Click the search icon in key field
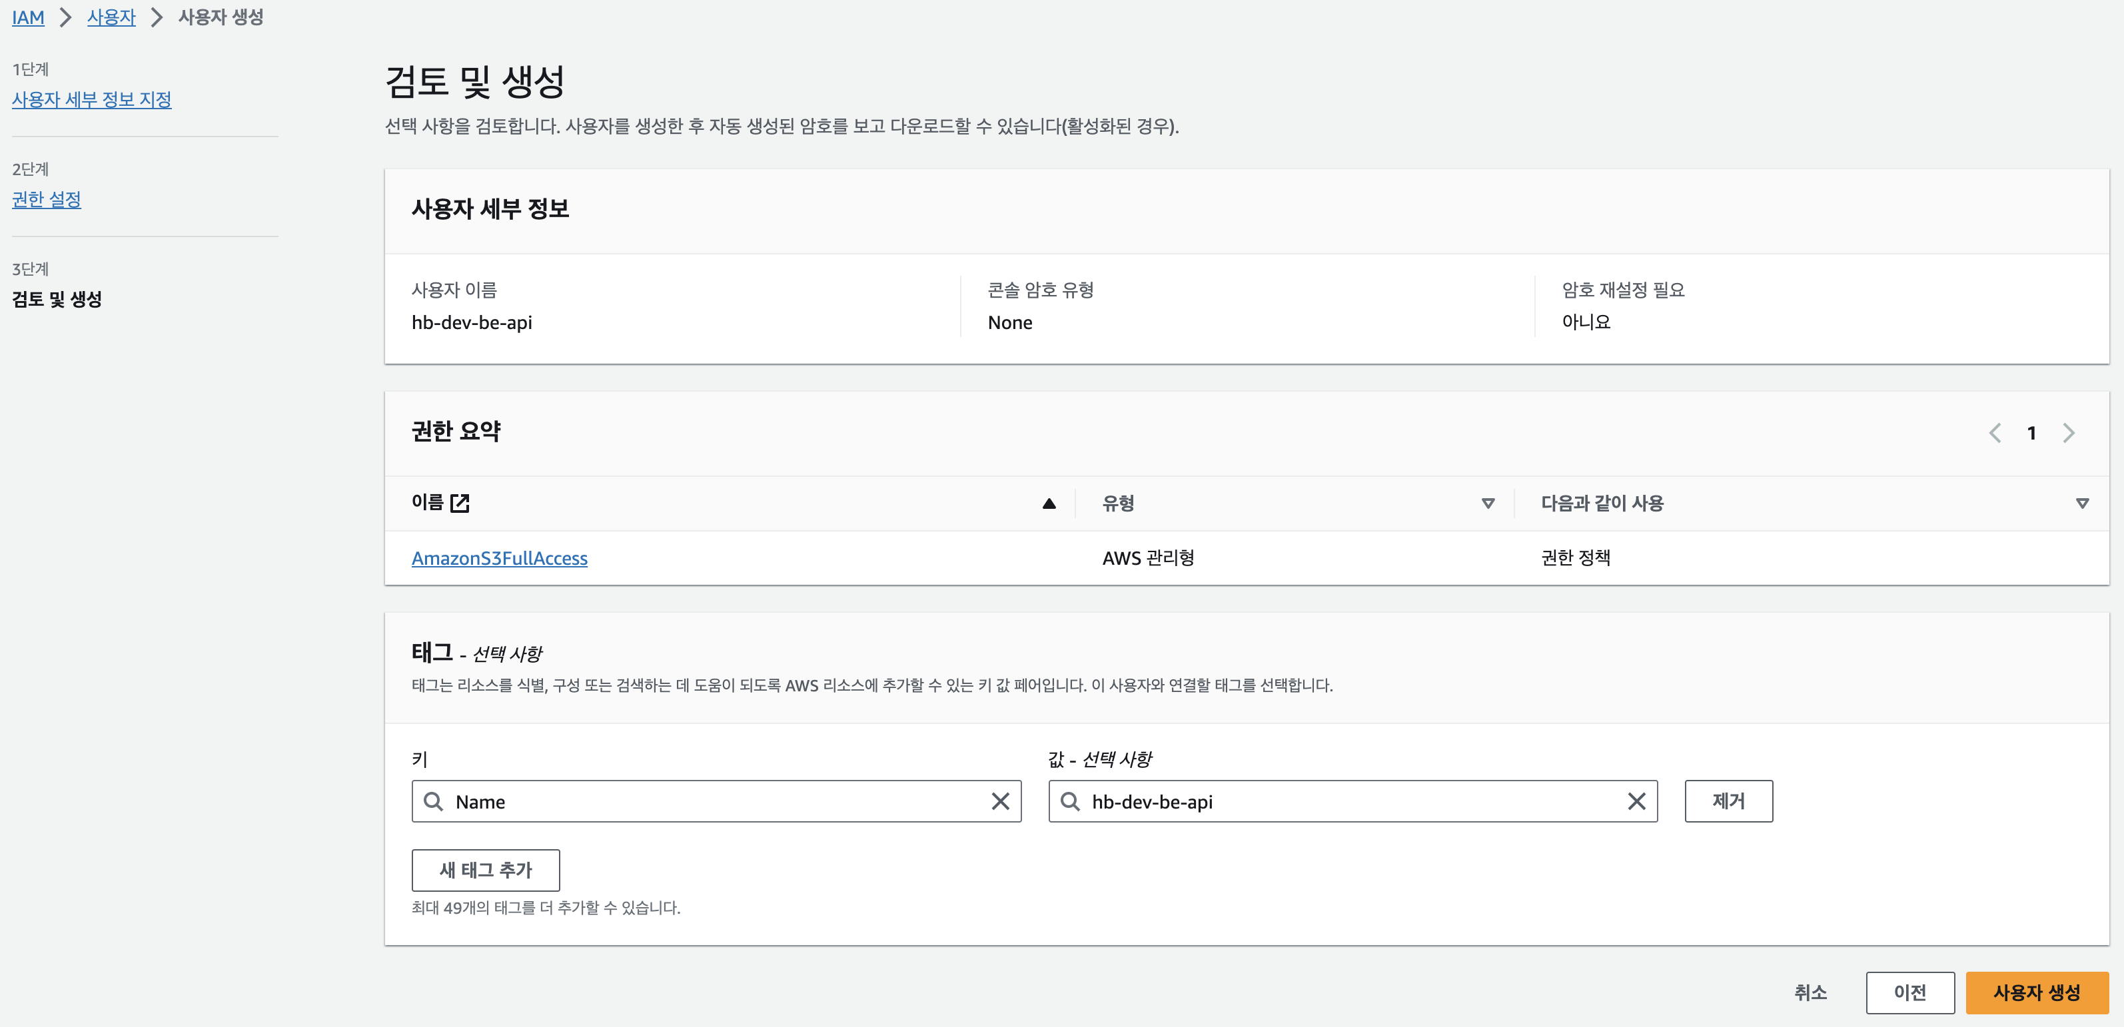This screenshot has width=2124, height=1027. pyautogui.click(x=433, y=801)
